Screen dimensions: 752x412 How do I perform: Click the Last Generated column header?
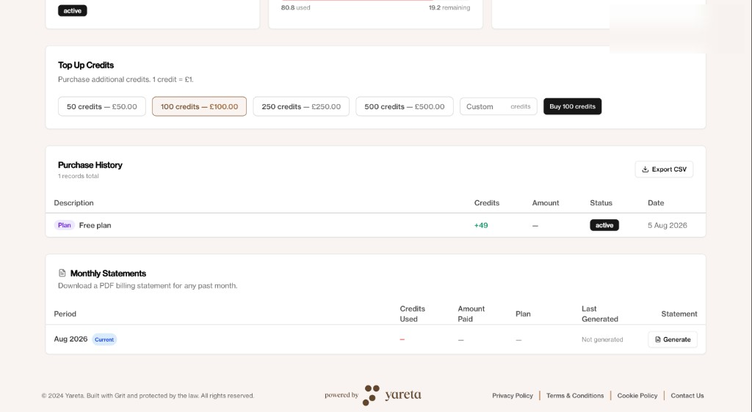[599, 314]
